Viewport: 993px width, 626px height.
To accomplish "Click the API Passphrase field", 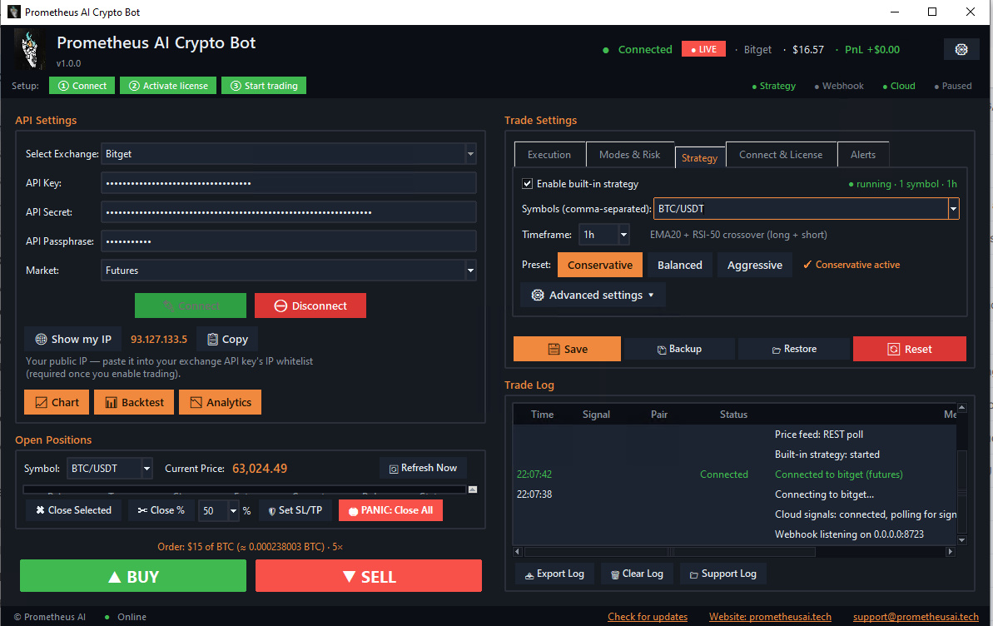I will coord(288,241).
